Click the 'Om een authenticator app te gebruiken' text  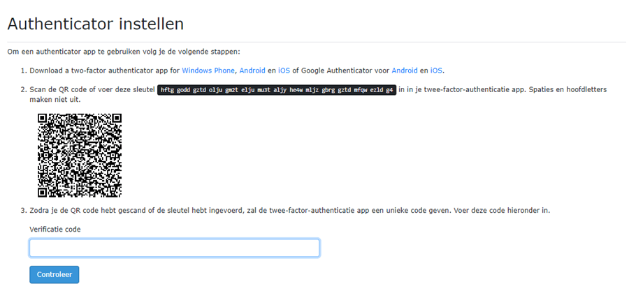pyautogui.click(x=124, y=52)
